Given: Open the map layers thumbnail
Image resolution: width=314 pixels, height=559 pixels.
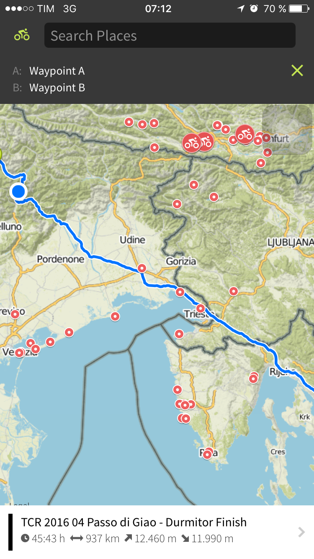Looking at the screenshot, I should pyautogui.click(x=287, y=129).
